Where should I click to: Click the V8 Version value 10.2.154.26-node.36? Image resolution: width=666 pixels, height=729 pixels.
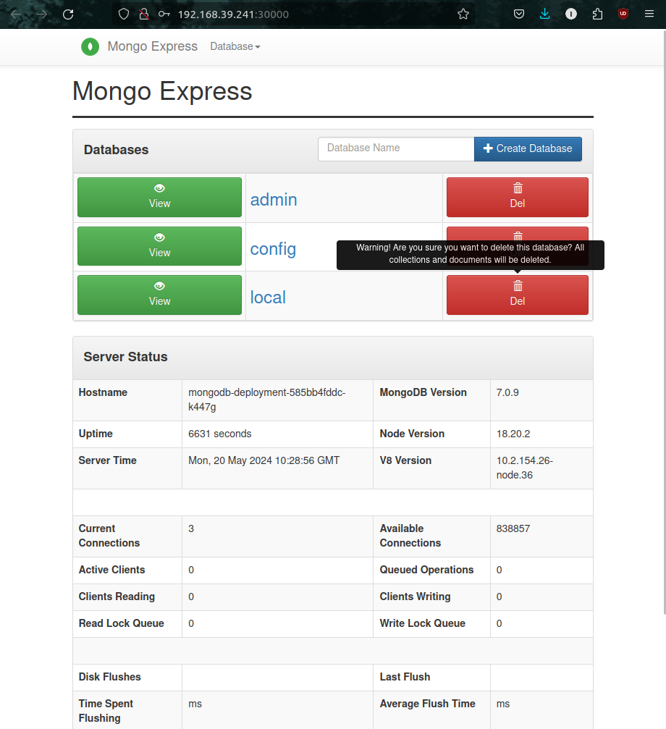click(x=525, y=468)
